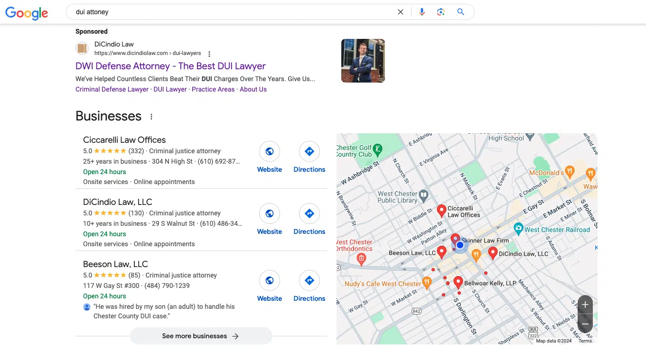Select Bellwoar Kelly, LLP map pin

tap(458, 282)
